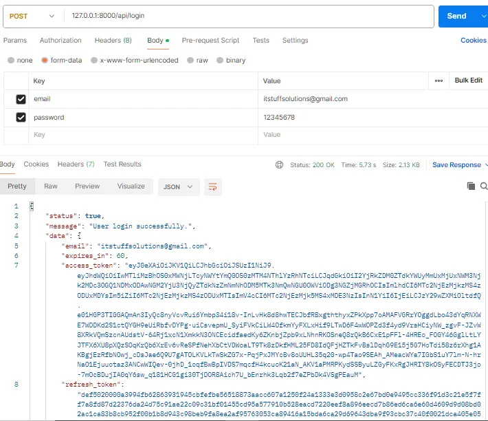Click the request URL field
The height and width of the screenshot is (421, 488).
pyautogui.click(x=249, y=17)
